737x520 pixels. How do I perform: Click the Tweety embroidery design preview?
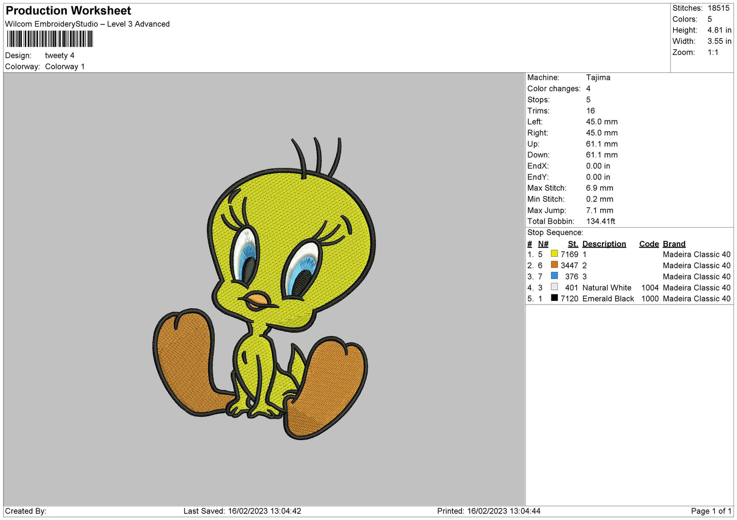264,288
